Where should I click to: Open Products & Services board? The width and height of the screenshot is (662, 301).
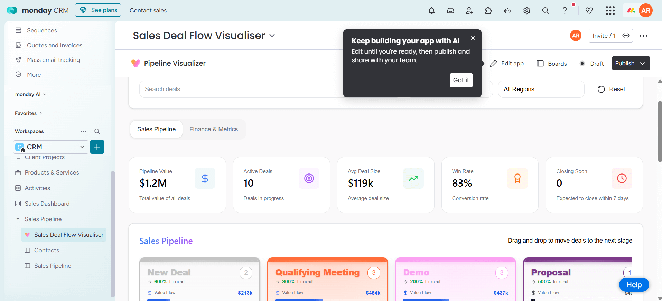tap(52, 172)
